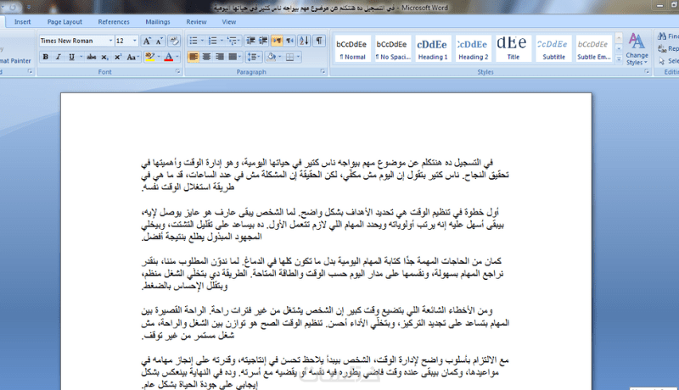Toggle bold formatting
The image size is (679, 390).
point(46,57)
